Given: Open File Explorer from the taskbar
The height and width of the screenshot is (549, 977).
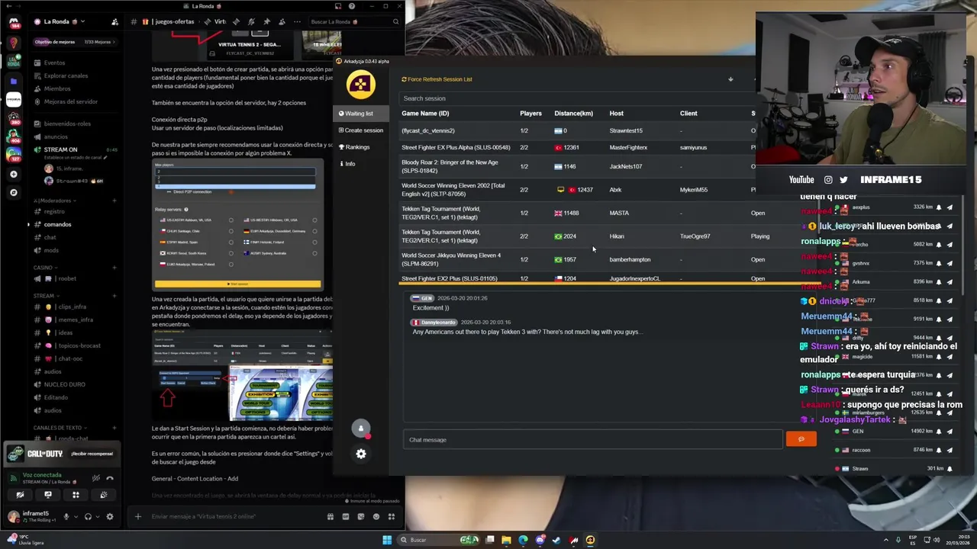Looking at the screenshot, I should pyautogui.click(x=506, y=540).
